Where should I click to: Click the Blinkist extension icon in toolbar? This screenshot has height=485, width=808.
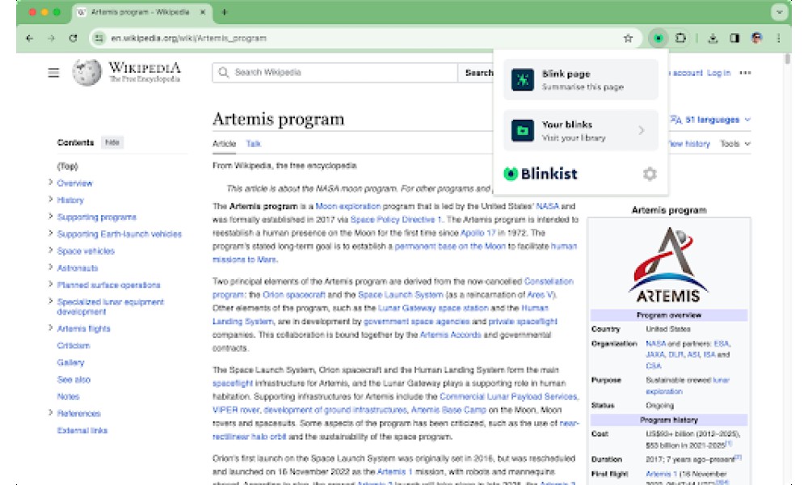click(658, 38)
